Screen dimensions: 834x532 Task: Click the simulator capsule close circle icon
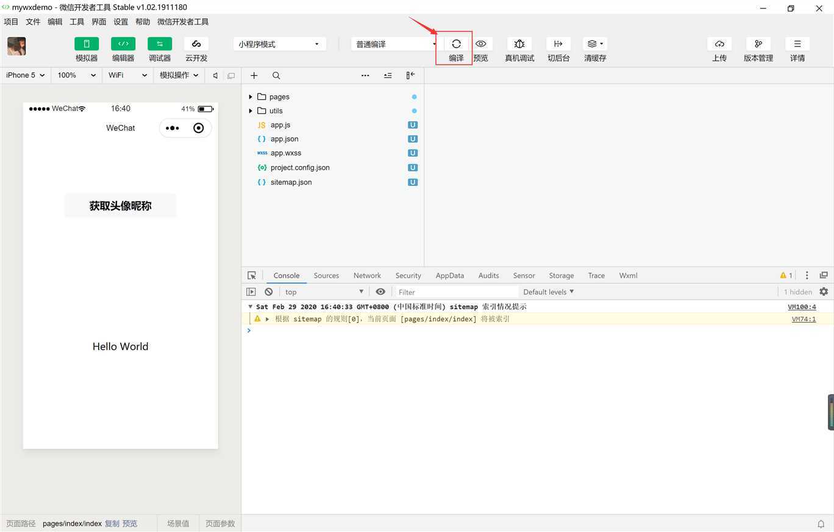[x=198, y=128]
